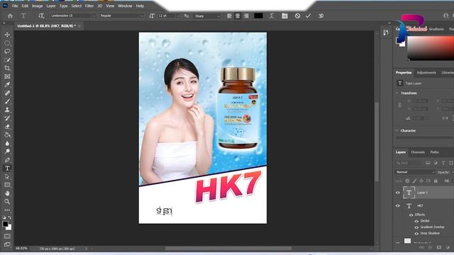Select the Clone Stamp tool
454x255 pixels.
tap(7, 110)
